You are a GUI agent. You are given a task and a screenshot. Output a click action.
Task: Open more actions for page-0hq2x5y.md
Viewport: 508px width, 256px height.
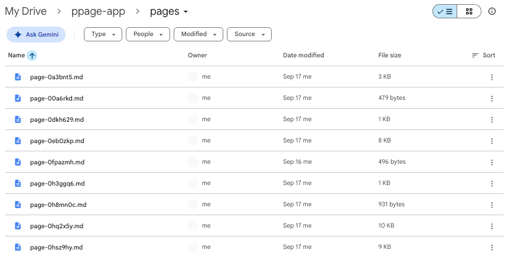[492, 226]
